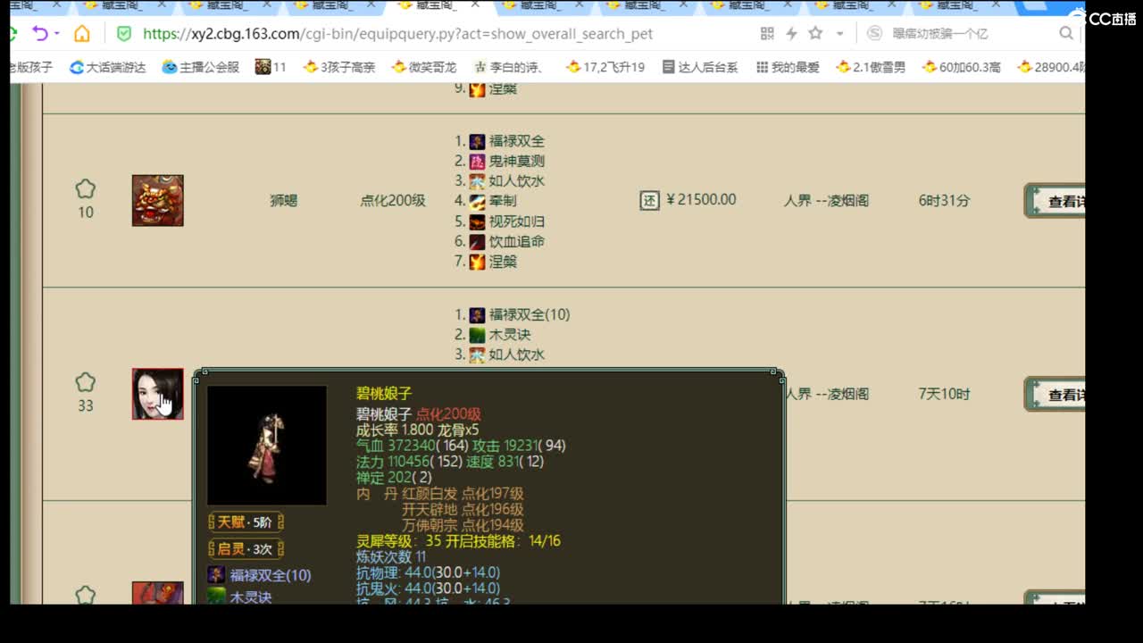The height and width of the screenshot is (643, 1143).
Task: Click 福禄双全(10) icon inside the tooltip
Action: 216,575
